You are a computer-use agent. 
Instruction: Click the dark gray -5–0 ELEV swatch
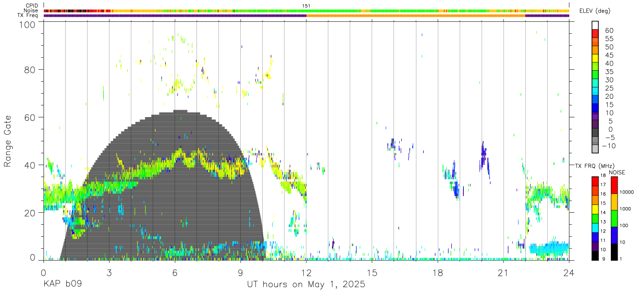click(x=595, y=132)
